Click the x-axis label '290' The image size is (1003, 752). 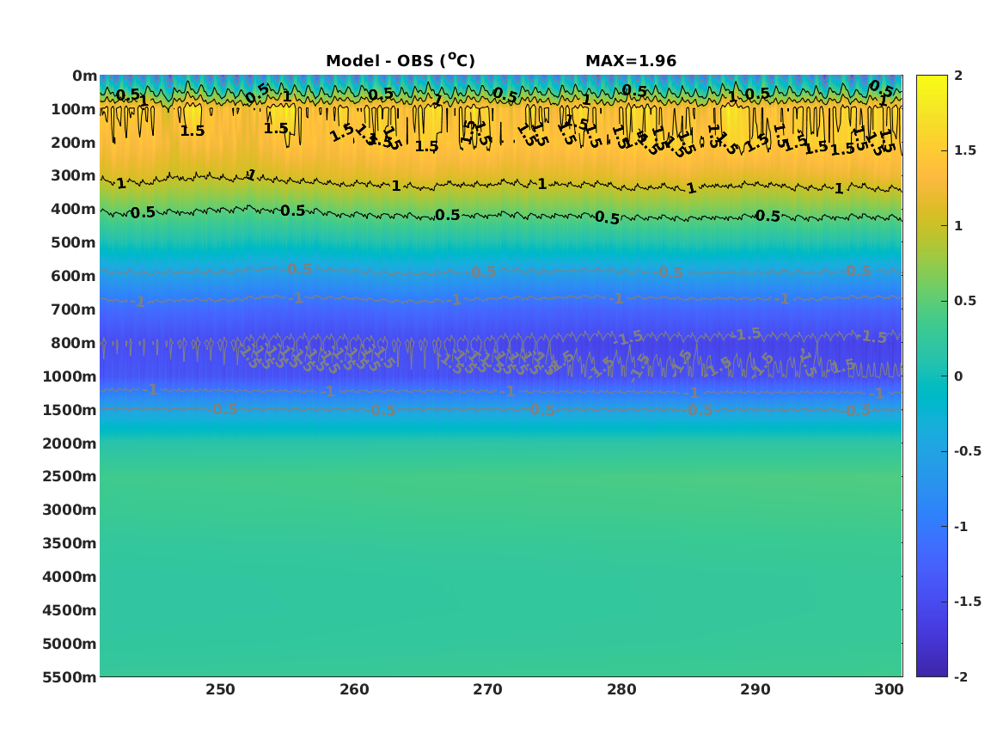pyautogui.click(x=755, y=690)
